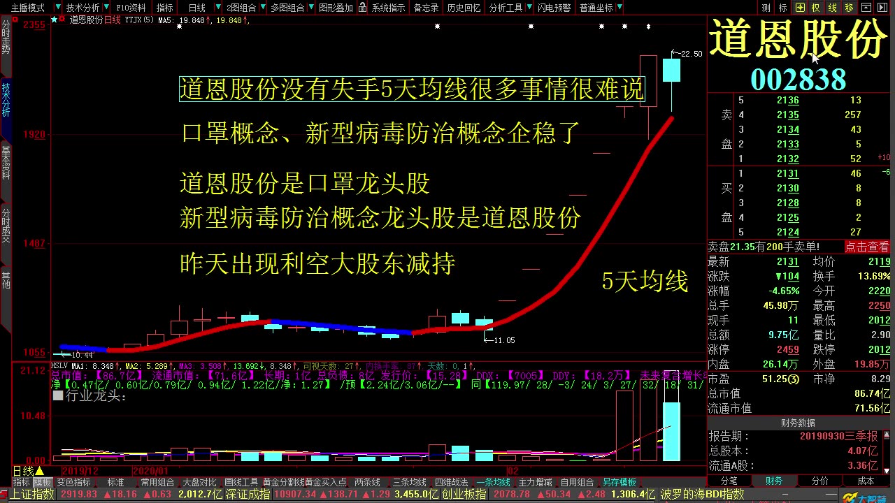Click the square icon before 行业龙头
Image resolution: width=895 pixels, height=503 pixels.
(x=58, y=396)
